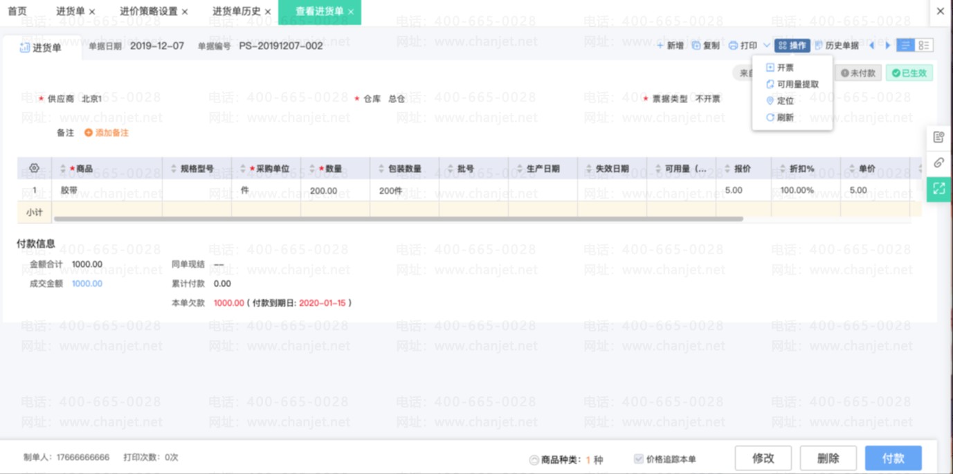Click the document number PS-20191207-002
This screenshot has width=953, height=474.
click(281, 46)
